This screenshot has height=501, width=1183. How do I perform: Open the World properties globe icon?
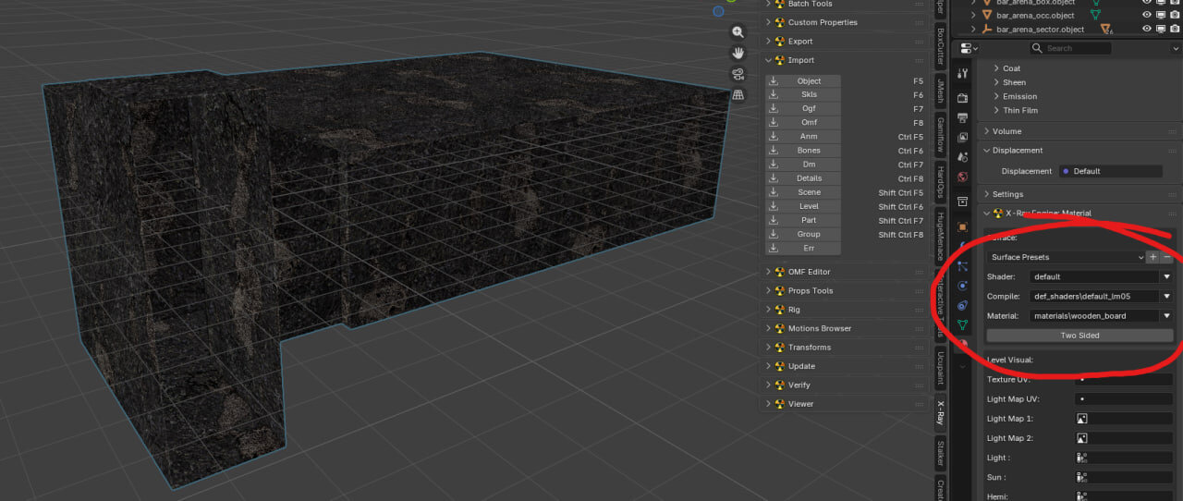coord(962,177)
